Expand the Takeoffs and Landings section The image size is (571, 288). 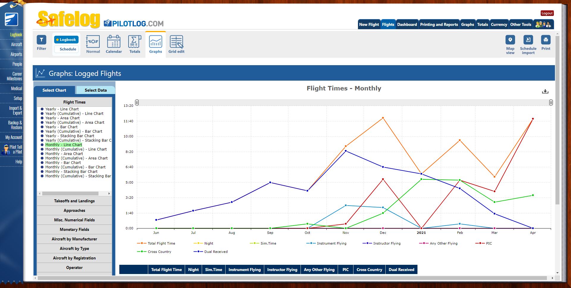coord(74,201)
